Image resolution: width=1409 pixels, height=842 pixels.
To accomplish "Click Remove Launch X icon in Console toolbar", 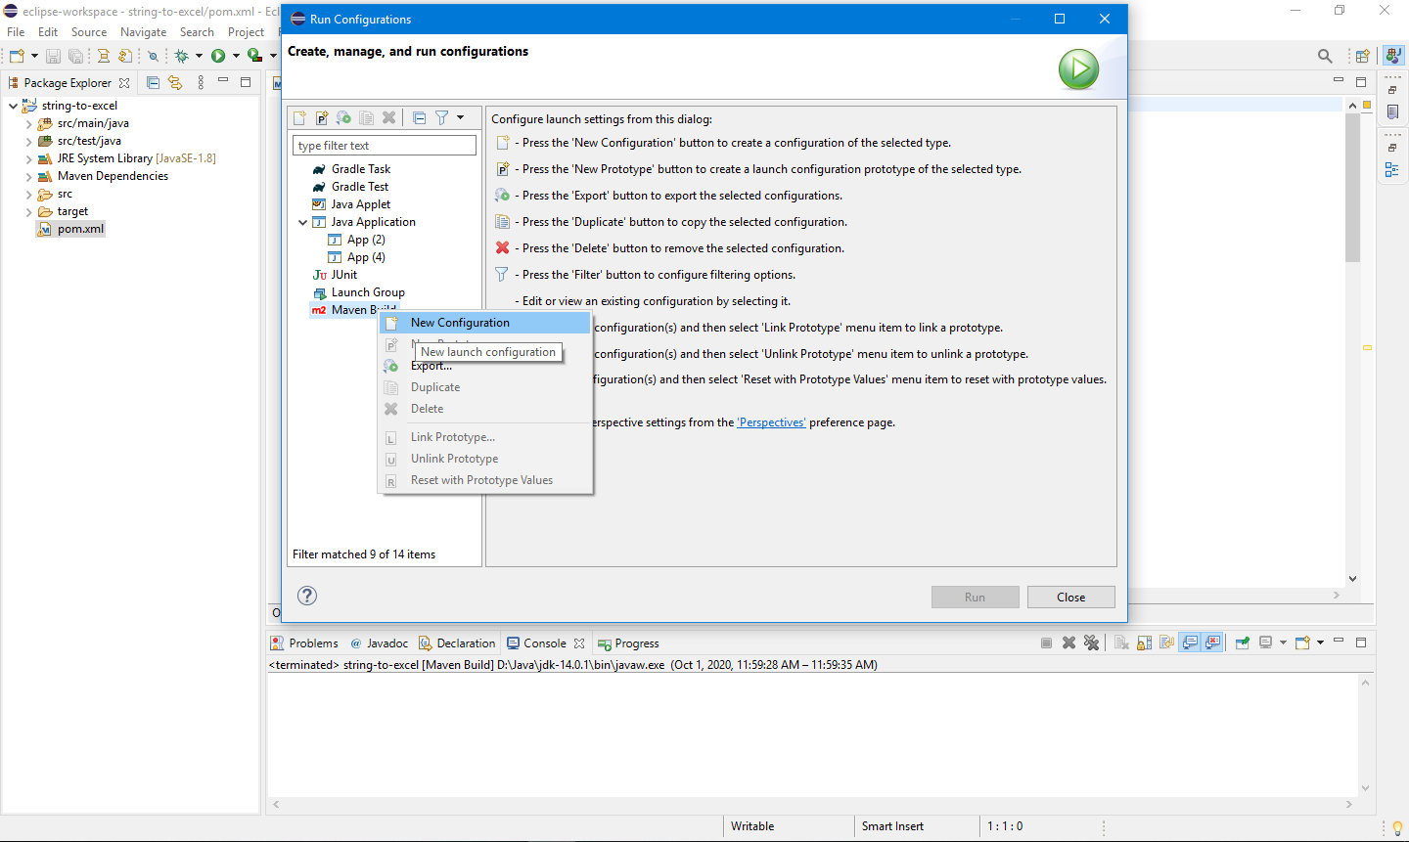I will tap(1068, 643).
